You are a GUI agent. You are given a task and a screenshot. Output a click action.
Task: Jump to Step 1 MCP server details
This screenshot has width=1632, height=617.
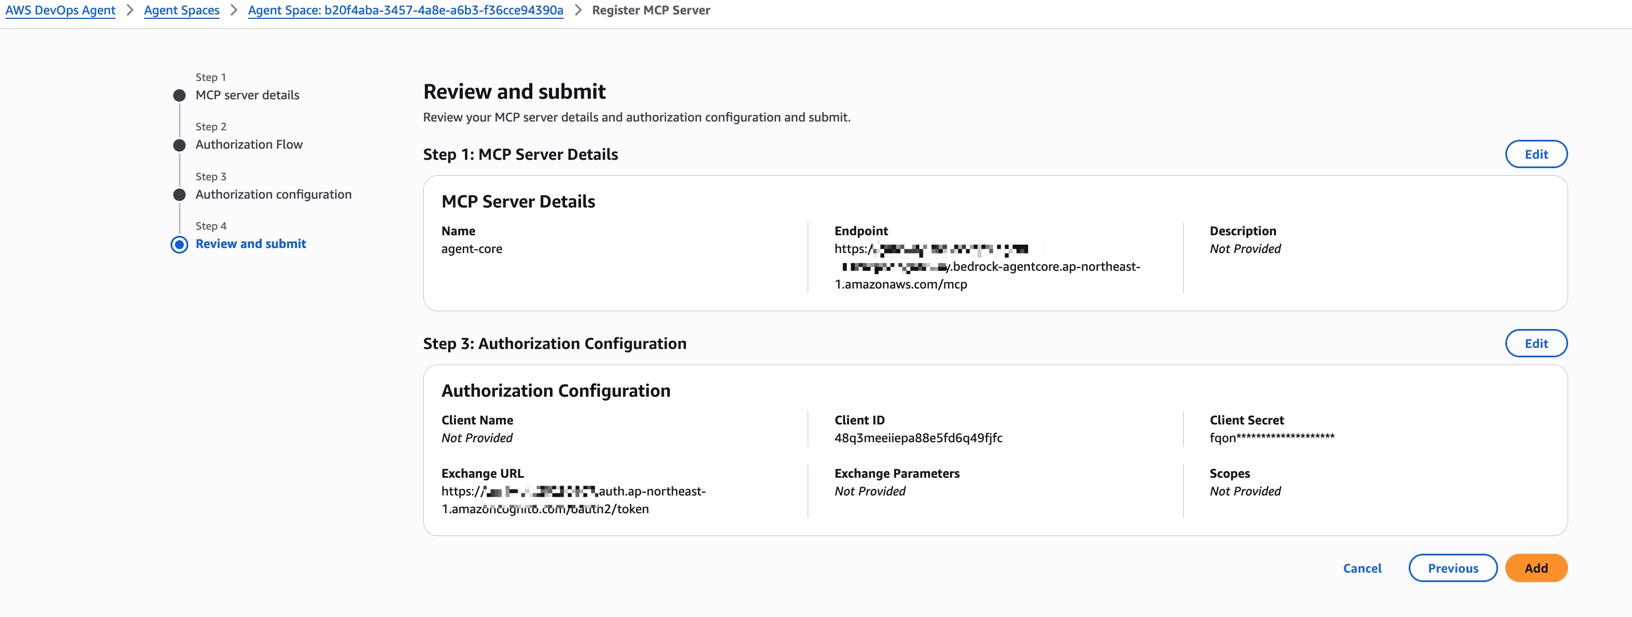click(x=247, y=95)
